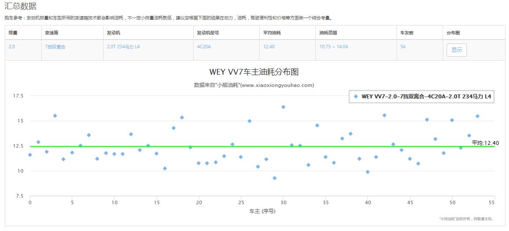This screenshot has width=509, height=231.
Task: Click the 汇总数据 section heading
Action: point(21,6)
